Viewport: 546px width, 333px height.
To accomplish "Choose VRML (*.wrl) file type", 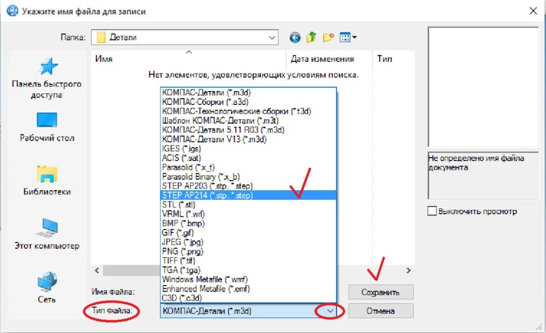I will click(248, 214).
